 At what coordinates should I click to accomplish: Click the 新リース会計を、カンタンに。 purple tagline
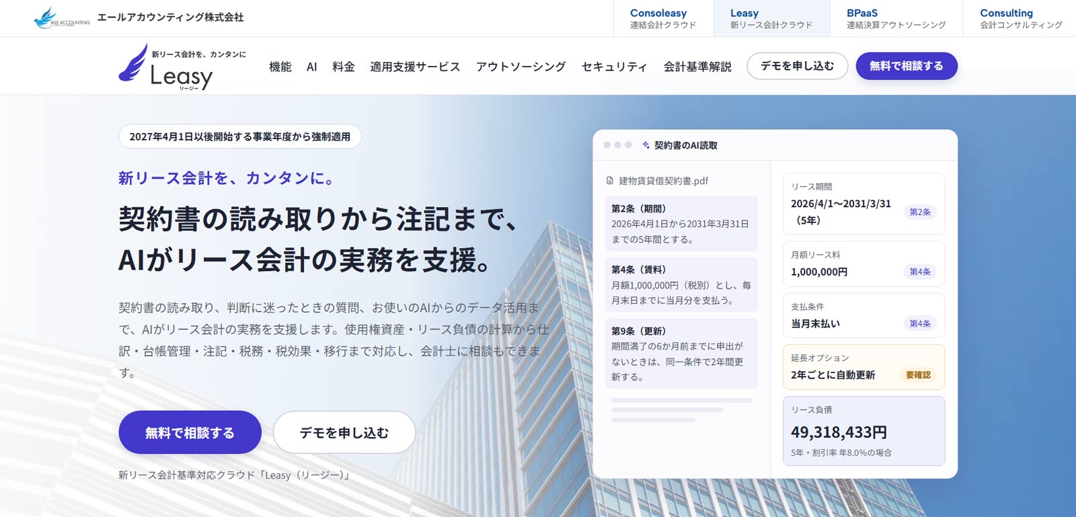tap(227, 178)
